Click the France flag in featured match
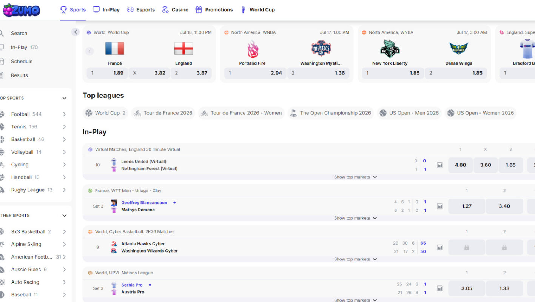Viewport: 535px width, 302px height. pos(115,49)
